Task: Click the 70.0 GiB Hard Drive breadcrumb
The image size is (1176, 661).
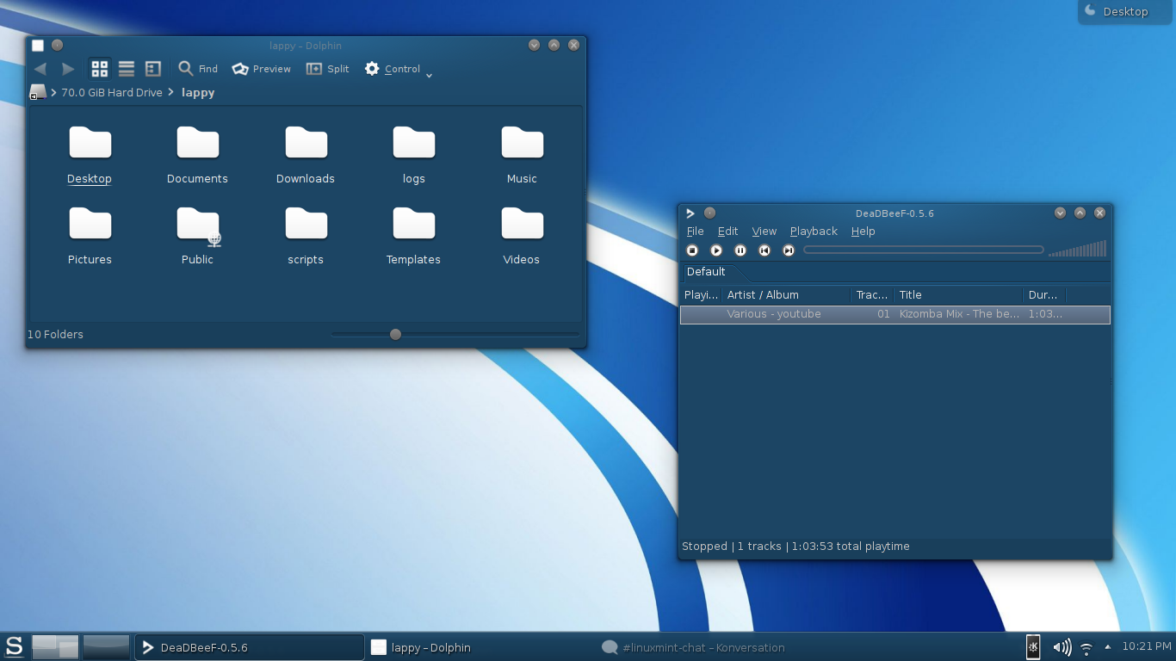Action: tap(112, 93)
